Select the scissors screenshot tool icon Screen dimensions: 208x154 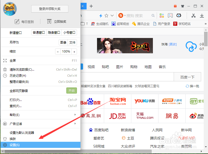(194, 16)
